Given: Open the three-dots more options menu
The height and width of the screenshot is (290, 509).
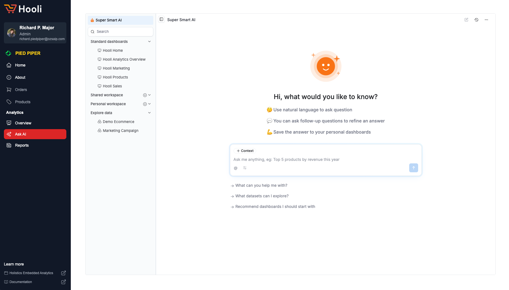Looking at the screenshot, I should 486,20.
